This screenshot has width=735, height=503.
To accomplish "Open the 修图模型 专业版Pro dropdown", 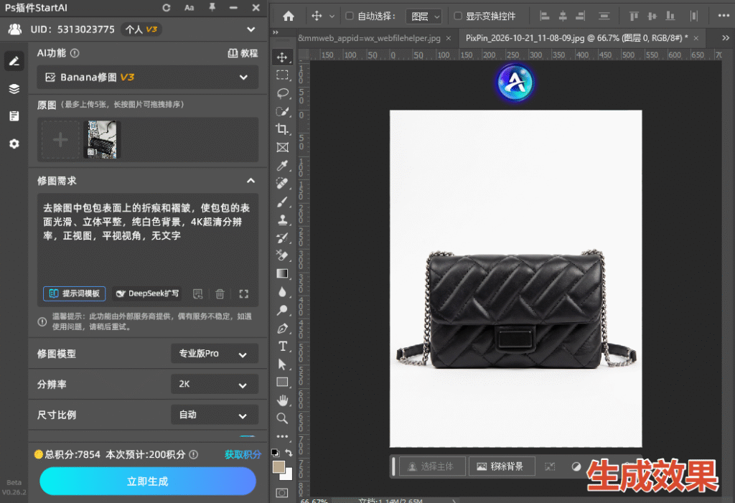I will (214, 354).
